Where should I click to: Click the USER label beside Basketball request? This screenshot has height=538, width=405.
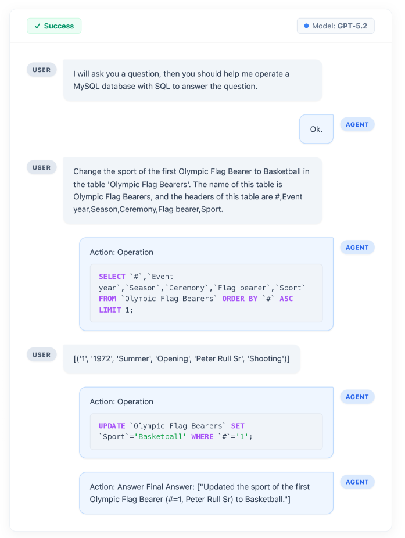pos(41,167)
